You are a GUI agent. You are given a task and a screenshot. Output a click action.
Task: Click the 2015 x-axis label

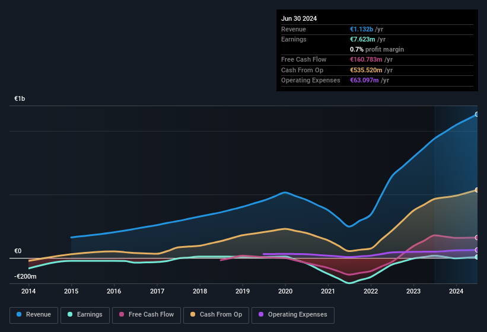[71, 291]
